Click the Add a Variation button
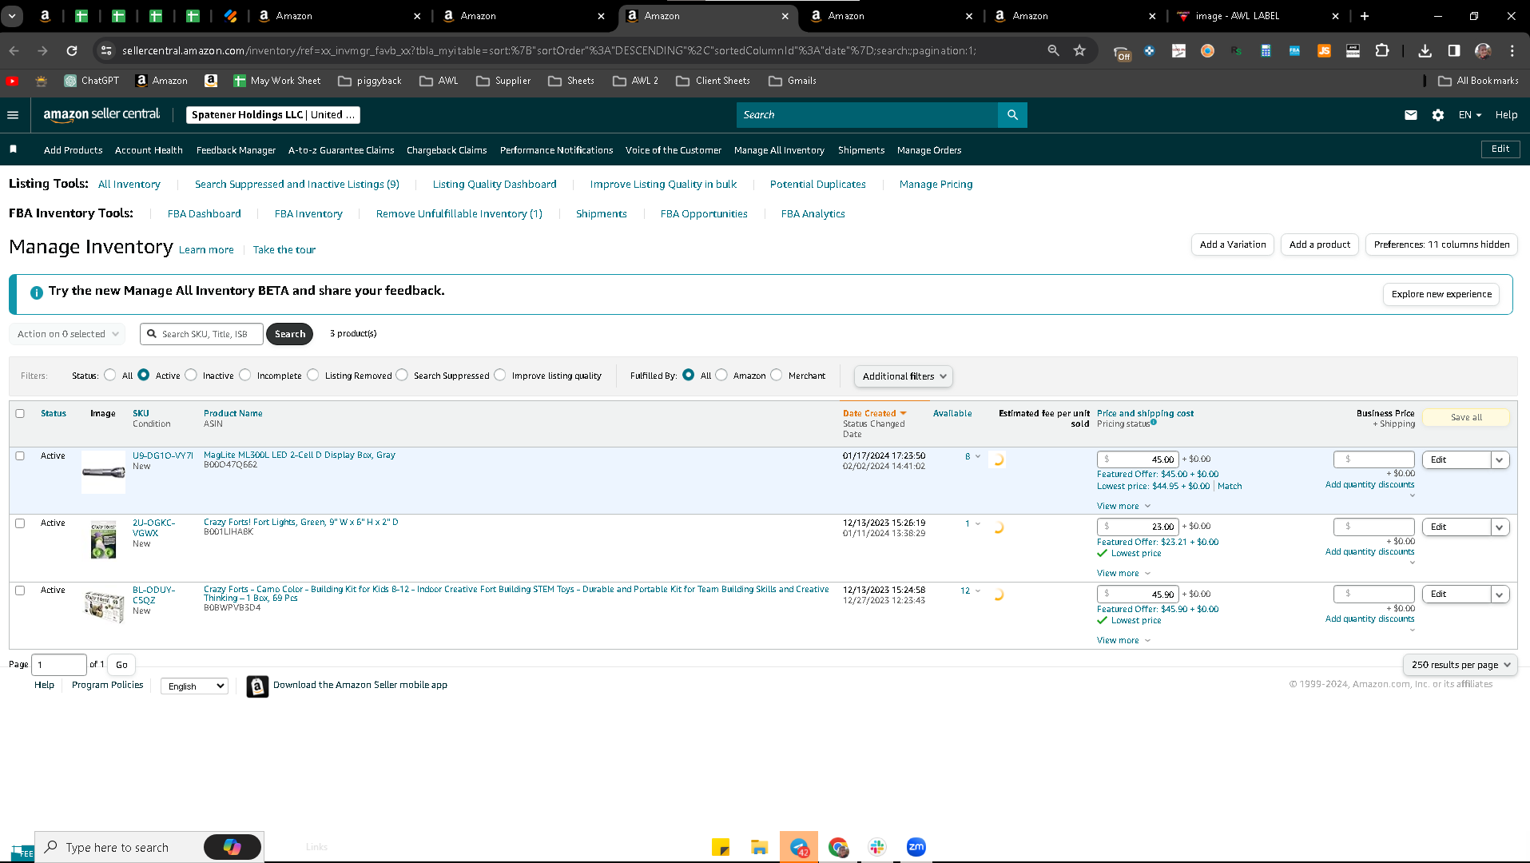Image resolution: width=1530 pixels, height=863 pixels. point(1233,245)
